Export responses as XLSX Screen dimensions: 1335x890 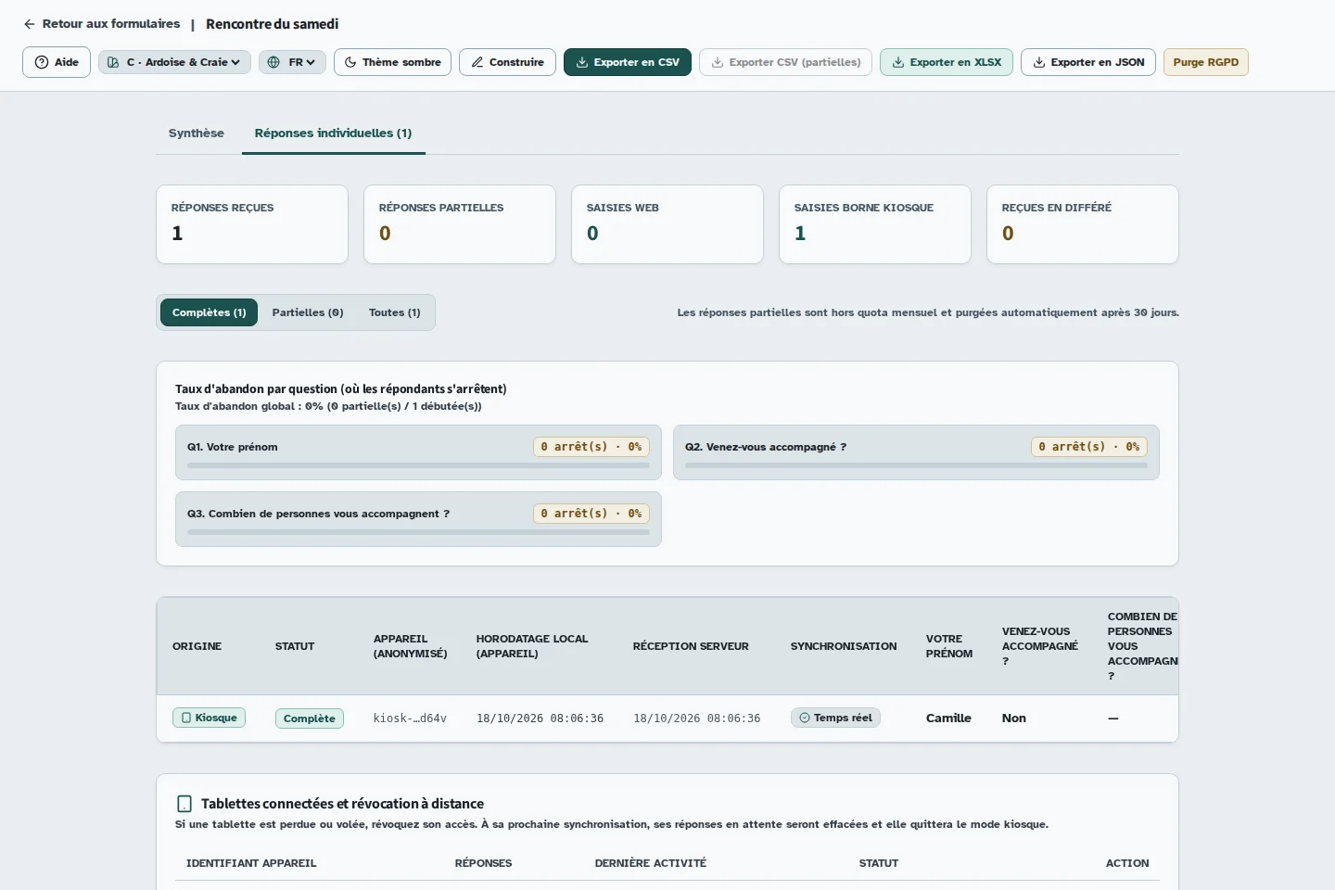(x=947, y=62)
